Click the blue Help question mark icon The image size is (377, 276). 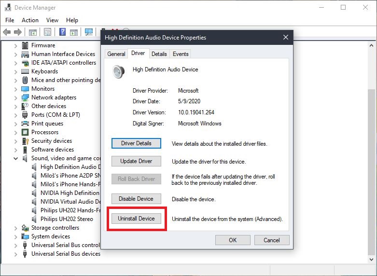63,32
